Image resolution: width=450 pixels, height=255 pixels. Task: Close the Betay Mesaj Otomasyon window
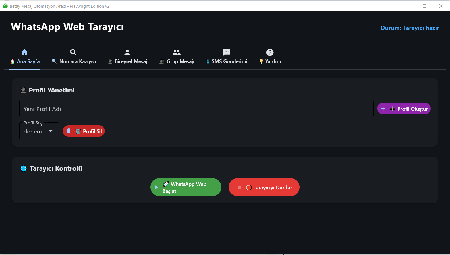pyautogui.click(x=441, y=6)
